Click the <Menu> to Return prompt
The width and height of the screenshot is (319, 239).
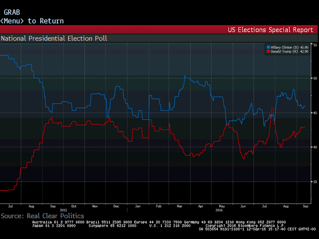click(x=32, y=21)
